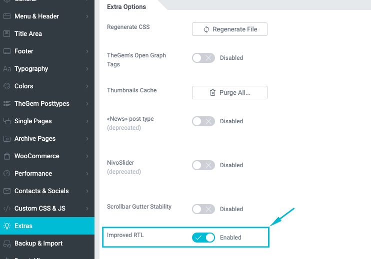Open Backup & Import menu item
The image size is (371, 259).
coord(38,244)
